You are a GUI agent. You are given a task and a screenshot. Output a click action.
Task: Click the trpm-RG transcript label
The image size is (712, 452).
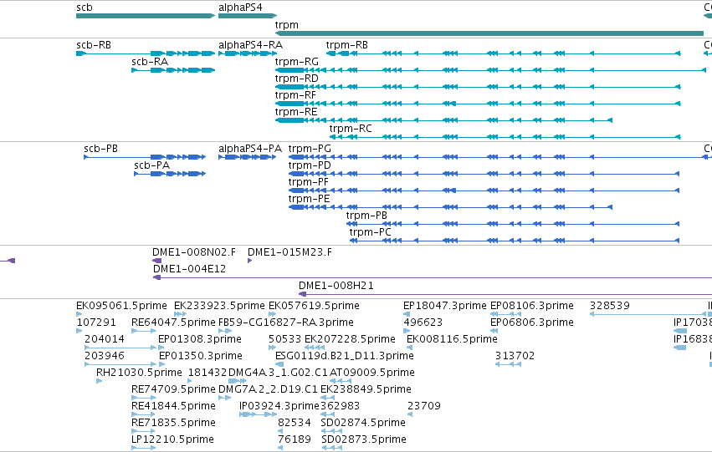coord(297,62)
